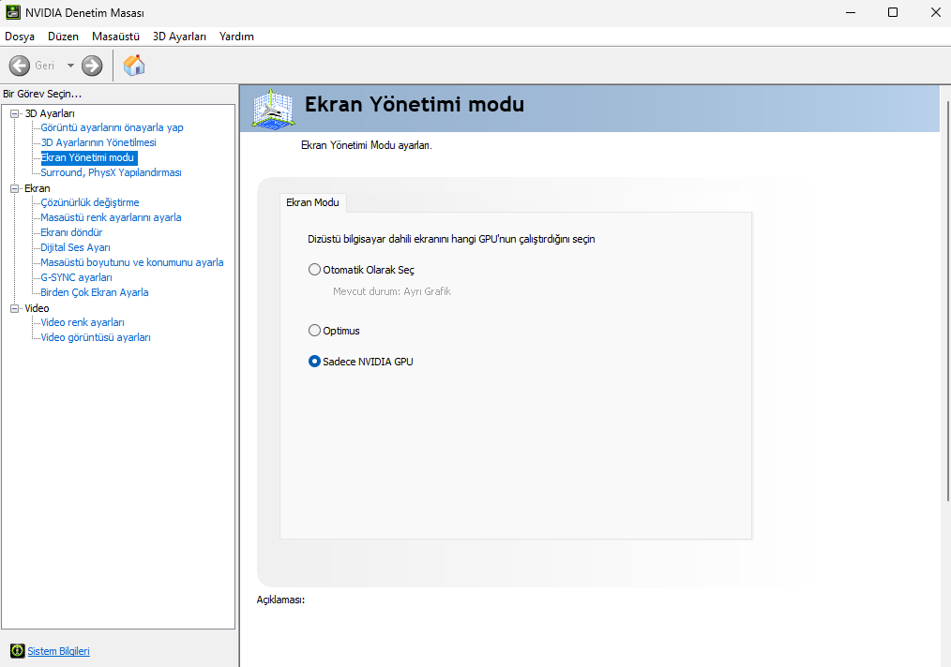This screenshot has height=667, width=951.
Task: Click the NVIDIA app icon in title bar
Action: (13, 12)
